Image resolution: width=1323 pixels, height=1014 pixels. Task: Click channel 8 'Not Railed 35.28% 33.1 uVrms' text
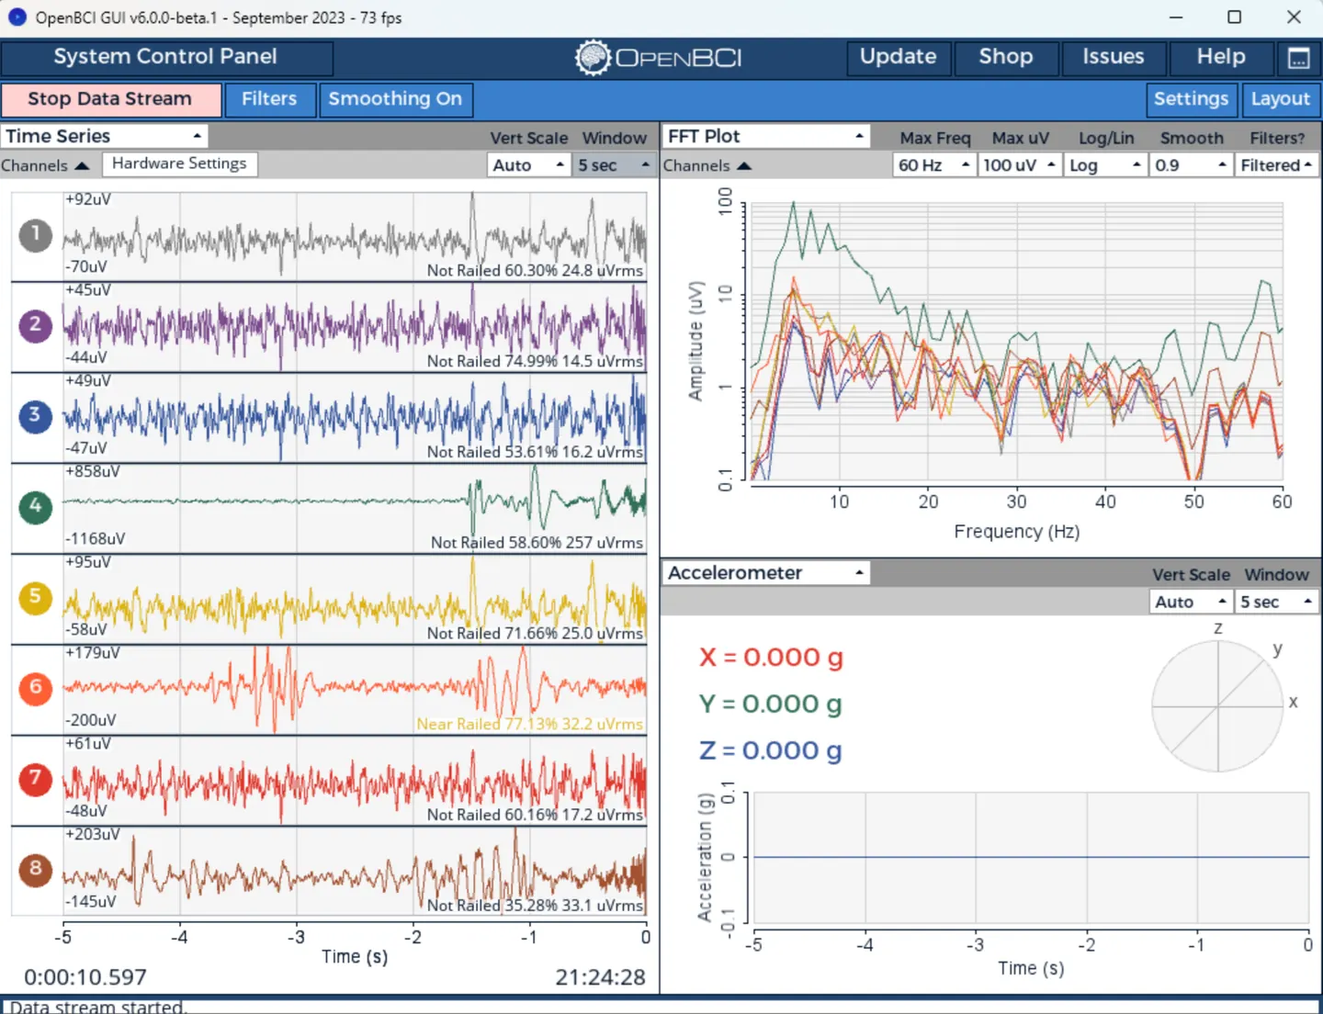pos(536,906)
